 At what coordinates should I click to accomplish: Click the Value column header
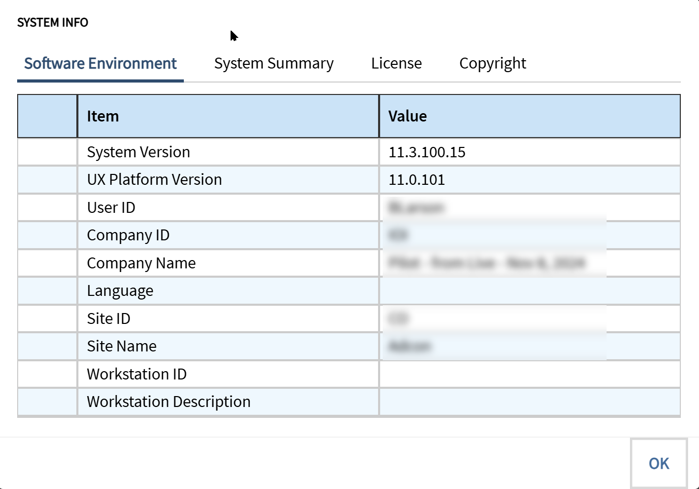(x=530, y=116)
